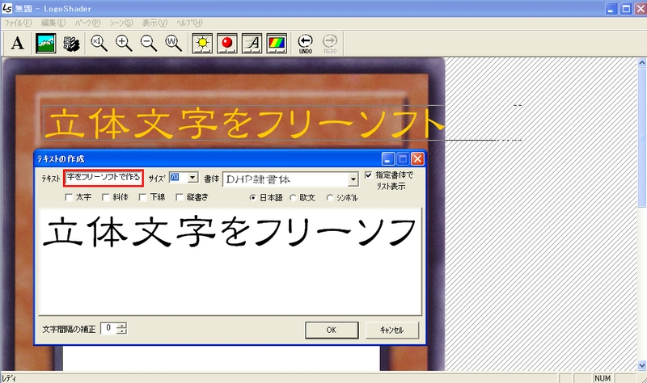This screenshot has height=383, width=647.
Task: Uncheck 指定書体でリスト表示 checkbox
Action: [x=369, y=175]
